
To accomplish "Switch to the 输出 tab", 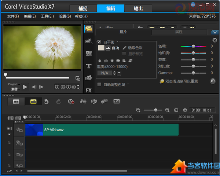I will point(139,8).
